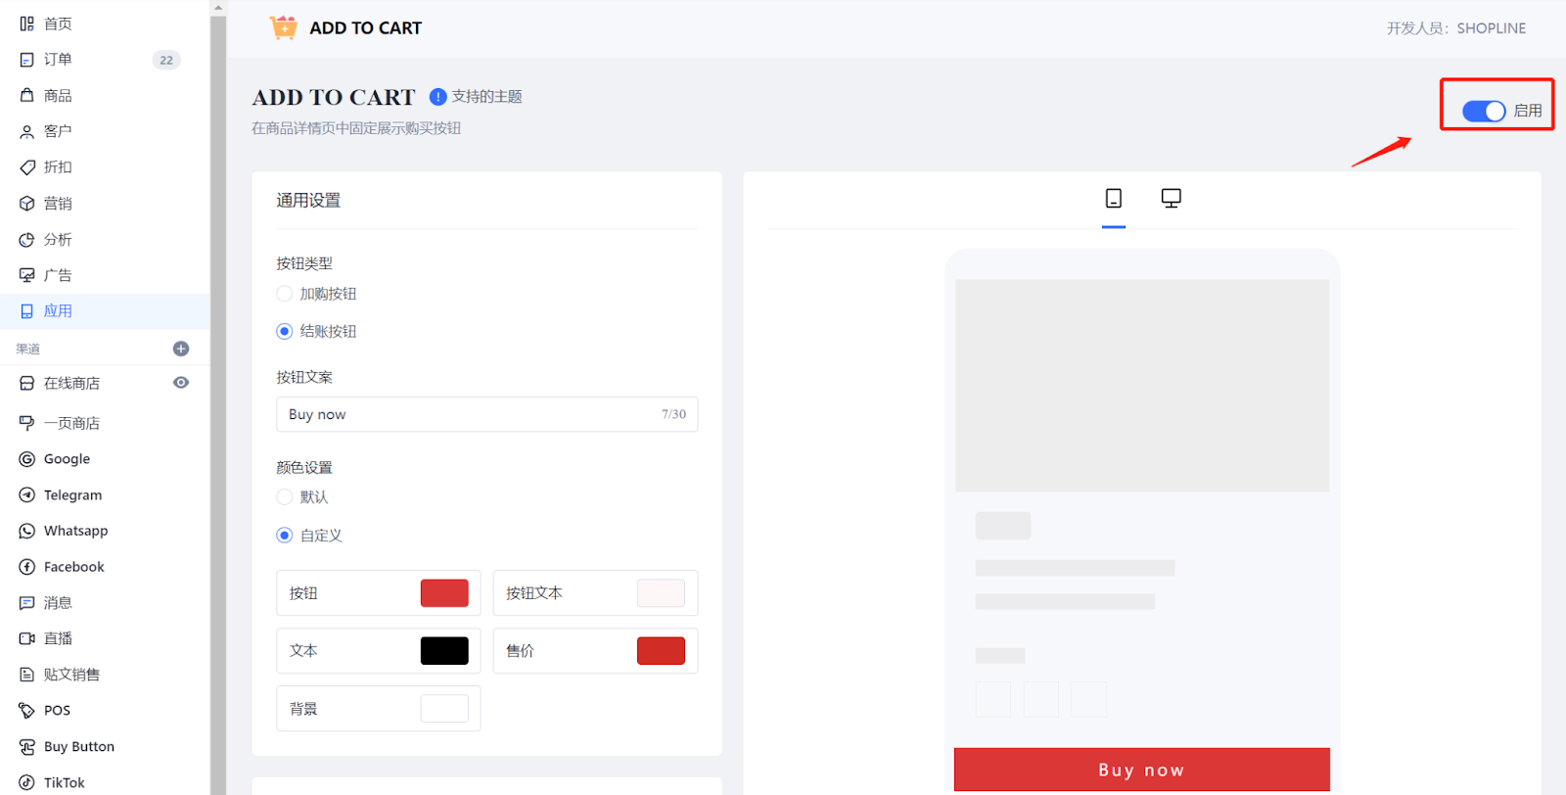Select the 默认 color radio option
Screen dimensions: 1566x795
pos(285,497)
